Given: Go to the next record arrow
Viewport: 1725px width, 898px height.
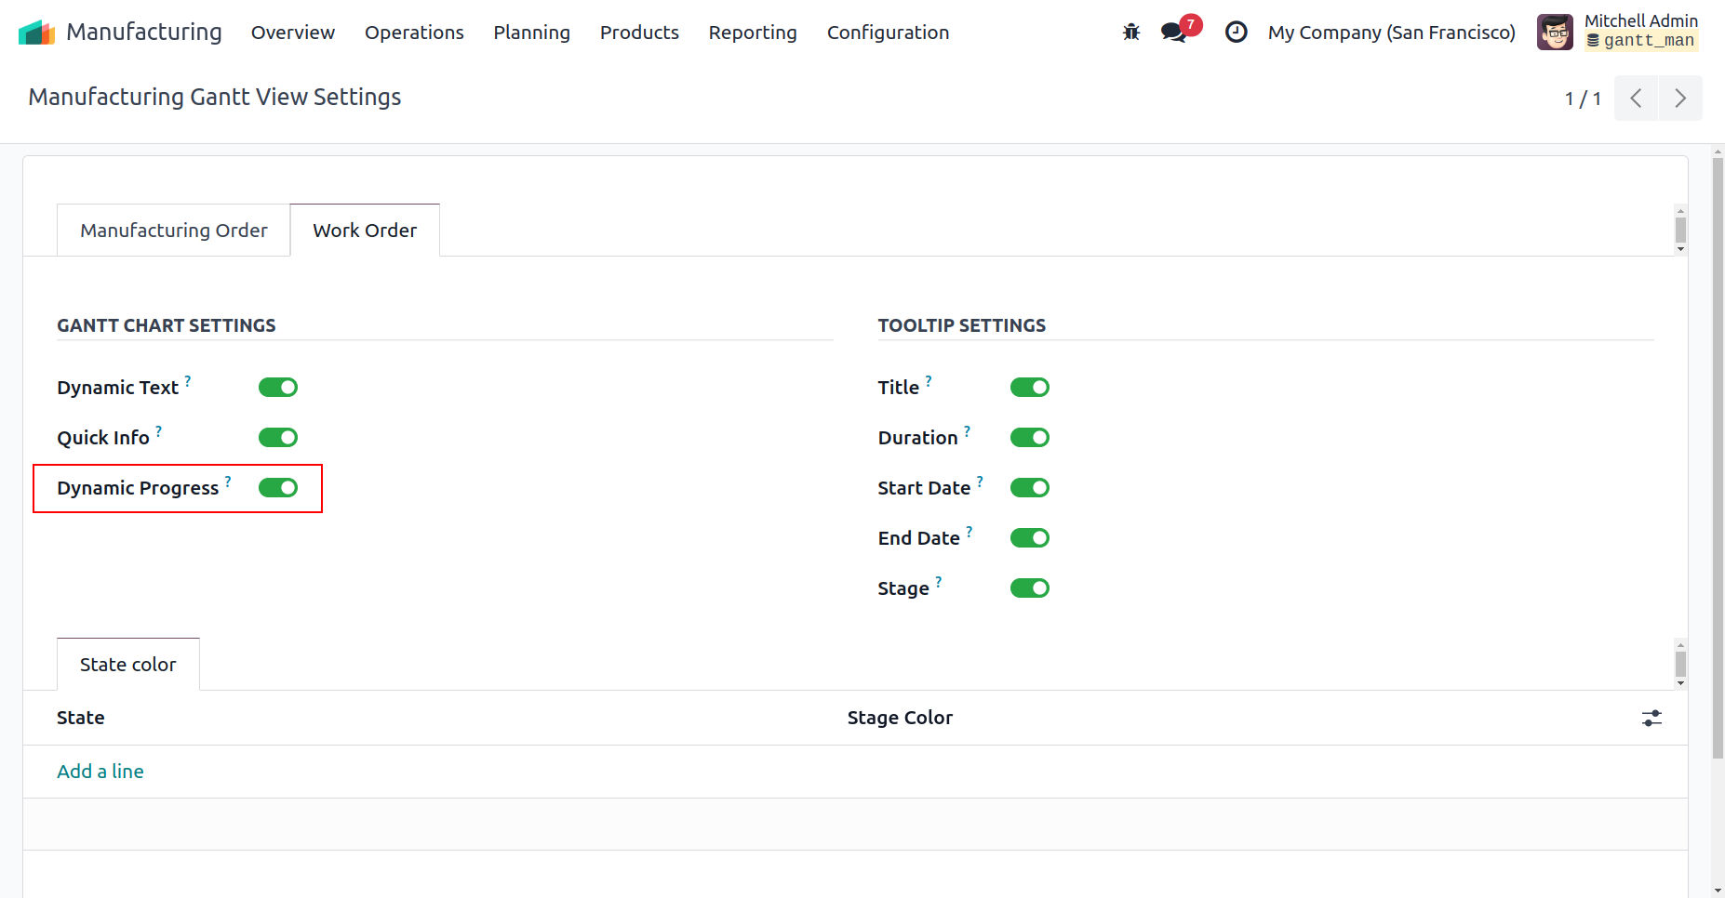Looking at the screenshot, I should [1679, 99].
